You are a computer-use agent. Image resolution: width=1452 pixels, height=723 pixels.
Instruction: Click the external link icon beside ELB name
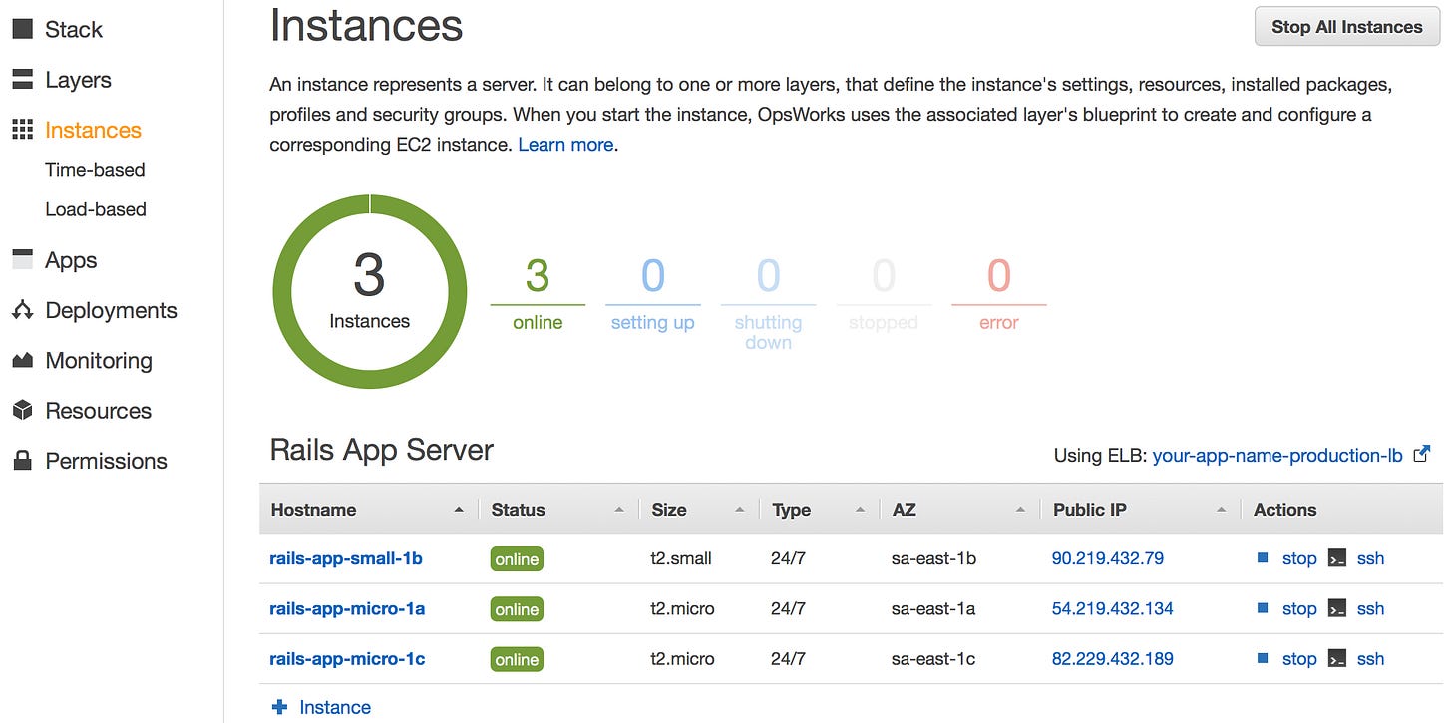[1423, 454]
